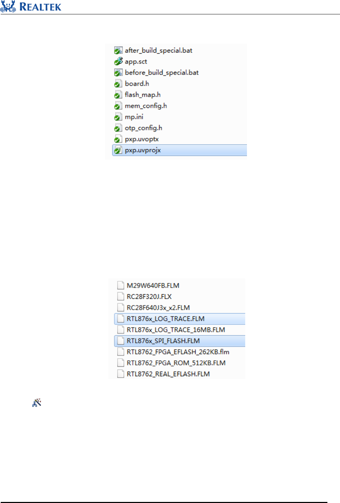
Task: Select the file name RTL8762_FPGA_ROM_512KB.FLM
Action: click(x=176, y=363)
